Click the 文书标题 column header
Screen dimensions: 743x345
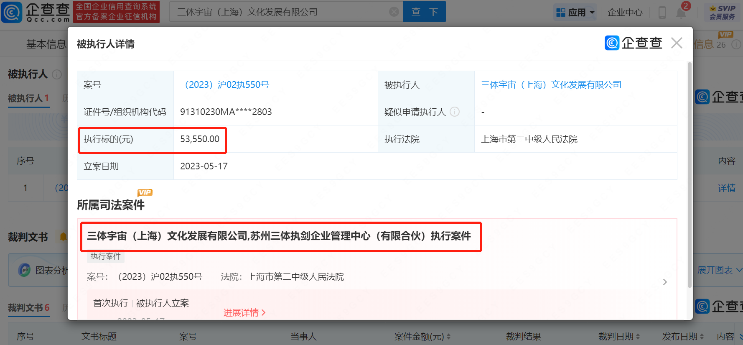pyautogui.click(x=99, y=337)
